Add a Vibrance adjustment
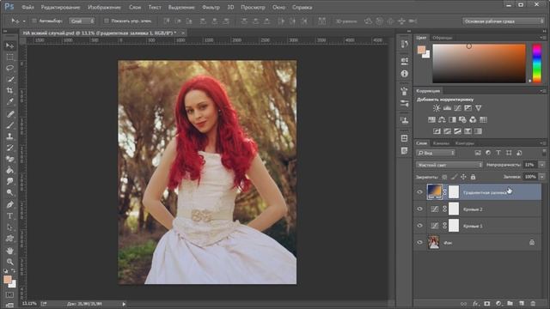Viewport: 550px width, 309px height. pos(479,108)
